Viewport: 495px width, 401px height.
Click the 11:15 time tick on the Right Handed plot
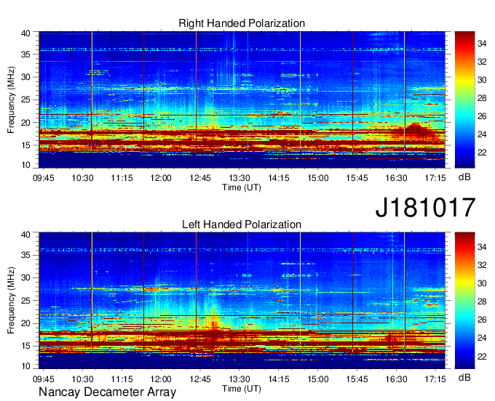122,178
